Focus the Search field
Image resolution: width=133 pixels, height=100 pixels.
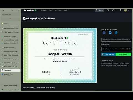tap(99, 10)
